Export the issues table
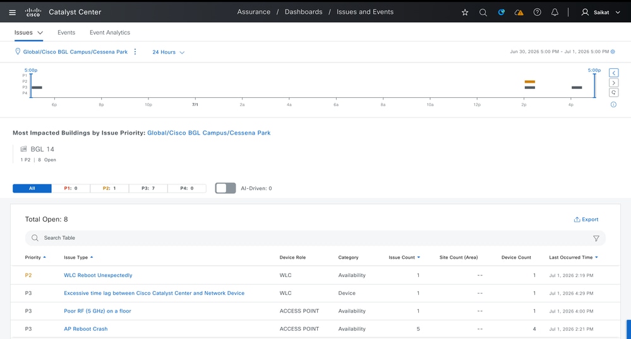 tap(586, 219)
